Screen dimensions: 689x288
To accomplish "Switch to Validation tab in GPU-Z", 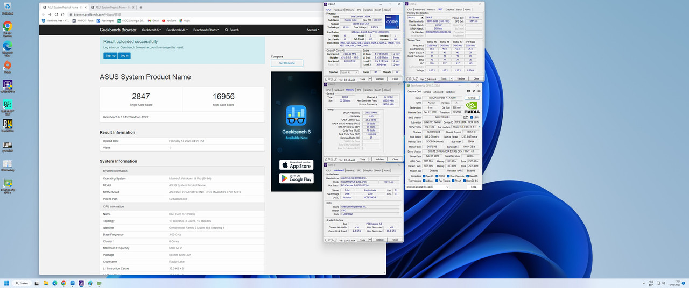I will click(x=451, y=92).
